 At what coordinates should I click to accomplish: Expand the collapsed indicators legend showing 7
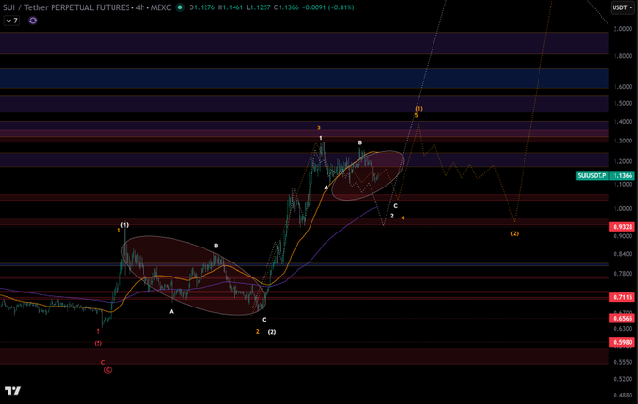[11, 21]
